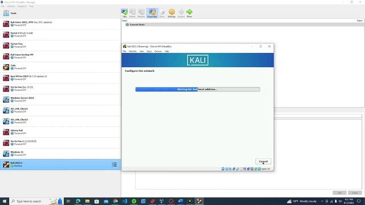The image size is (365, 205).
Task: Open the notification center icon
Action: tap(359, 201)
